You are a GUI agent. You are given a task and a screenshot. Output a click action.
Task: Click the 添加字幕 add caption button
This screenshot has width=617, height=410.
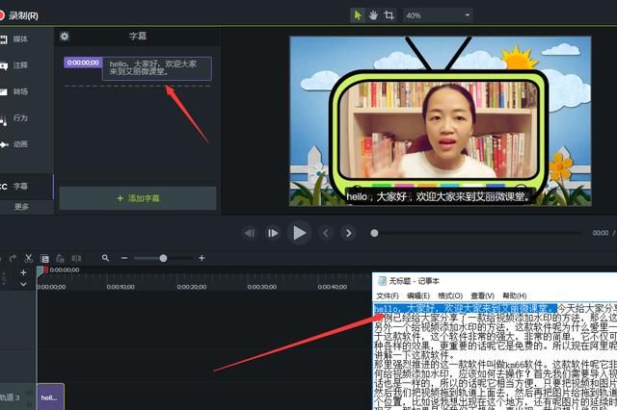138,198
